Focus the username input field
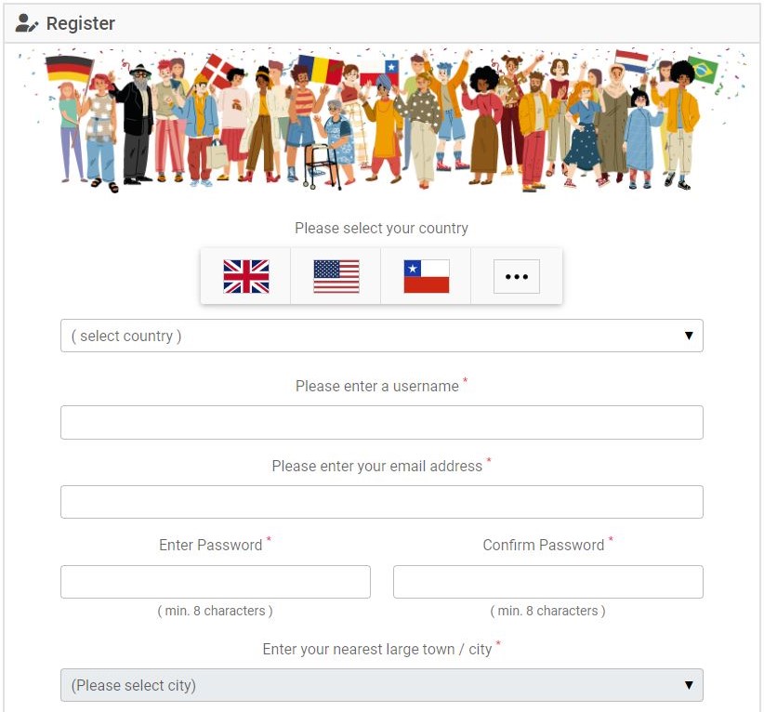Image resolution: width=764 pixels, height=712 pixels. point(381,422)
